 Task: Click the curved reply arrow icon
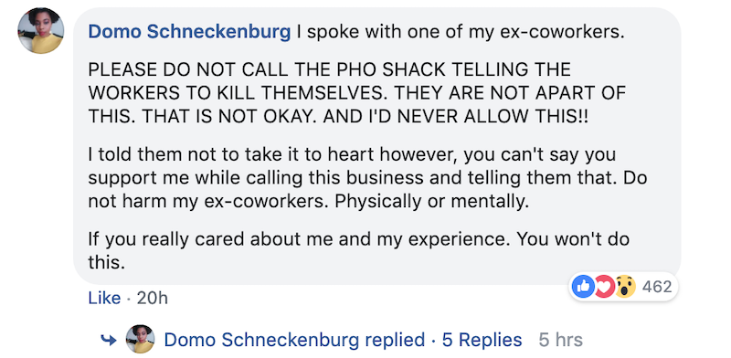tap(109, 341)
